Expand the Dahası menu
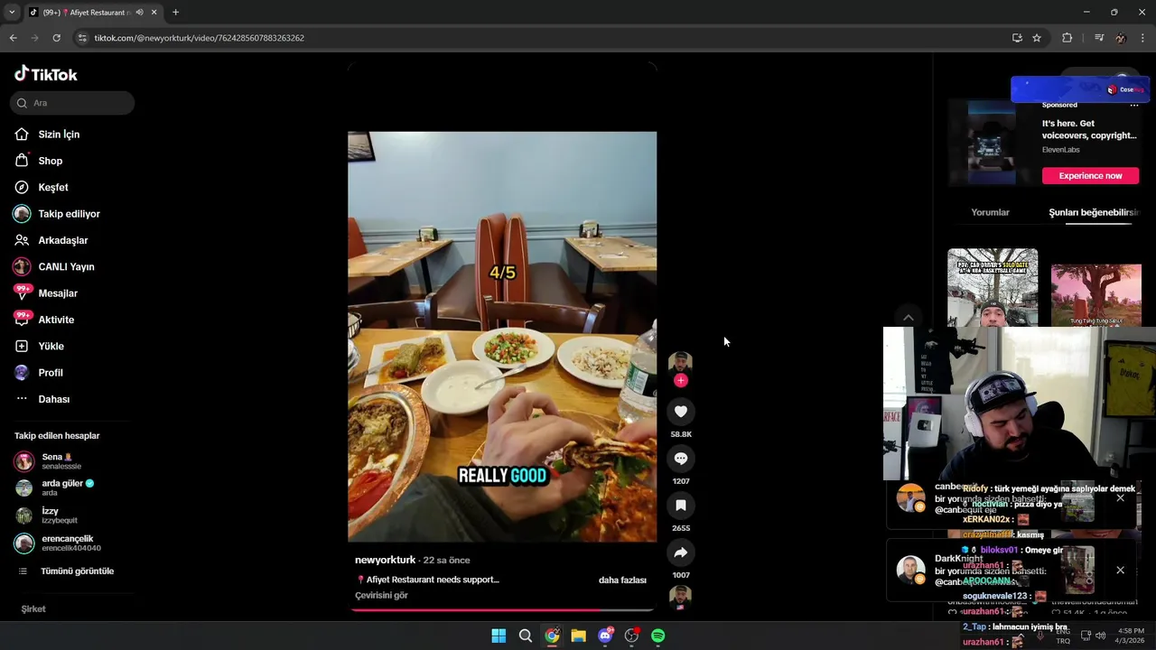 coord(53,399)
